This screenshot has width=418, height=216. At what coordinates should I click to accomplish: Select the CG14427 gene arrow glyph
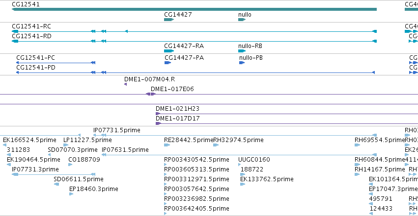(169, 20)
